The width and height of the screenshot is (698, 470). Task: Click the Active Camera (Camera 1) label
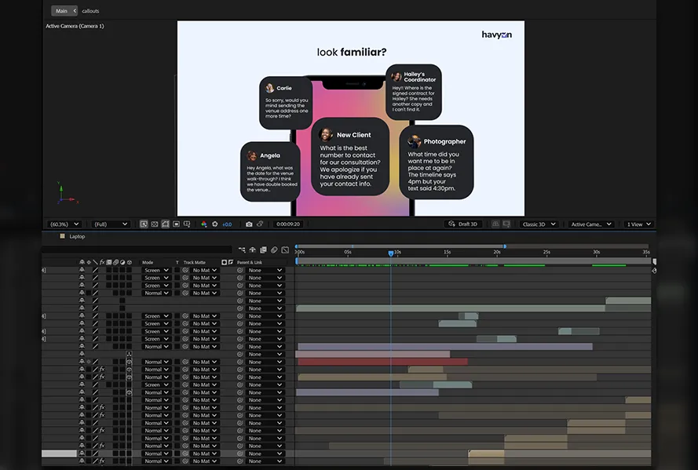75,26
